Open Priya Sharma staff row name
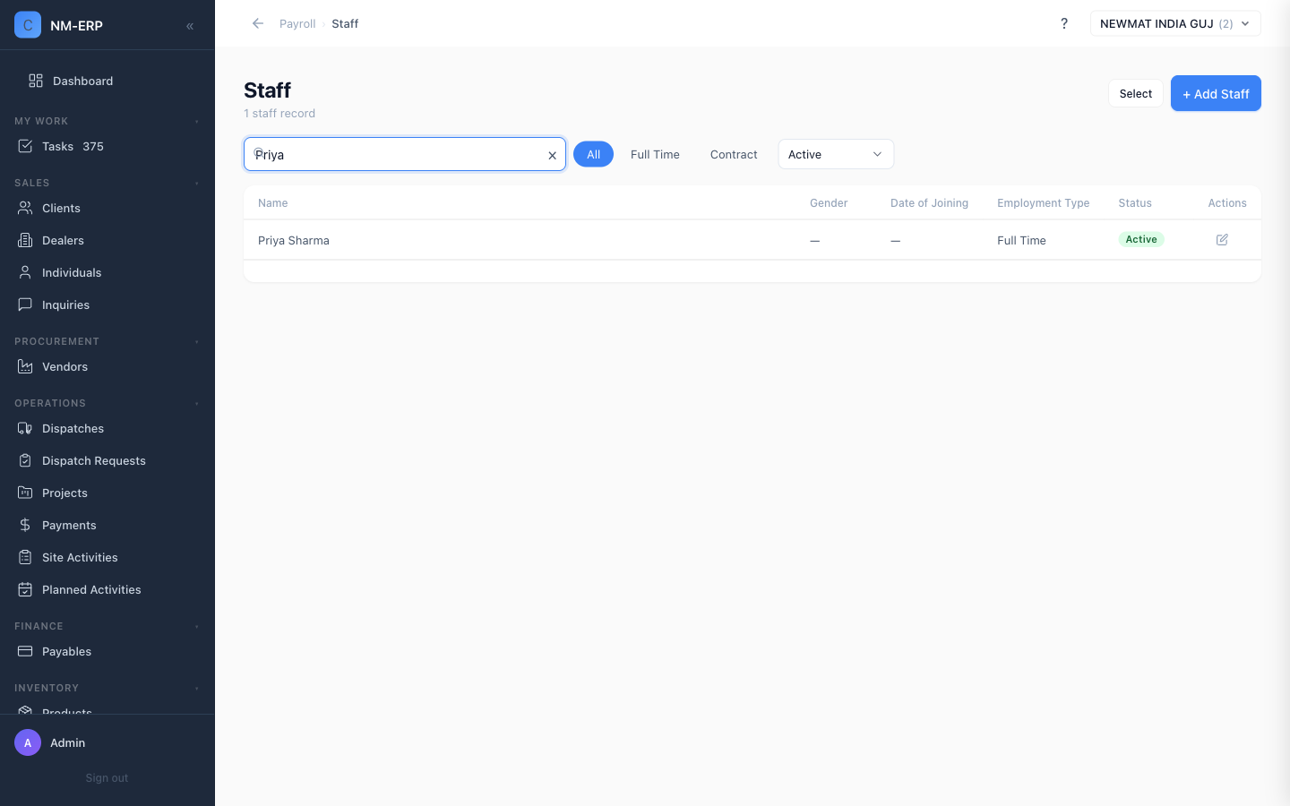Screen dimensions: 1290x806 [294, 240]
